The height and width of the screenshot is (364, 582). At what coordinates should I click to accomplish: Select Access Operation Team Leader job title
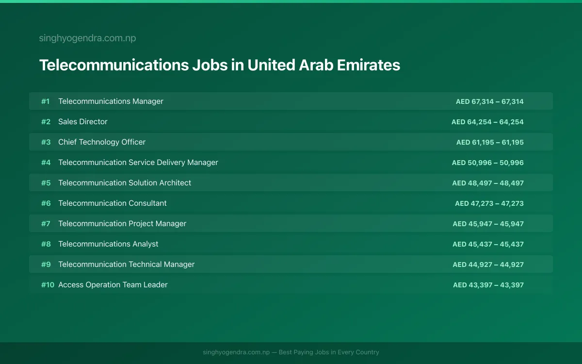point(113,285)
